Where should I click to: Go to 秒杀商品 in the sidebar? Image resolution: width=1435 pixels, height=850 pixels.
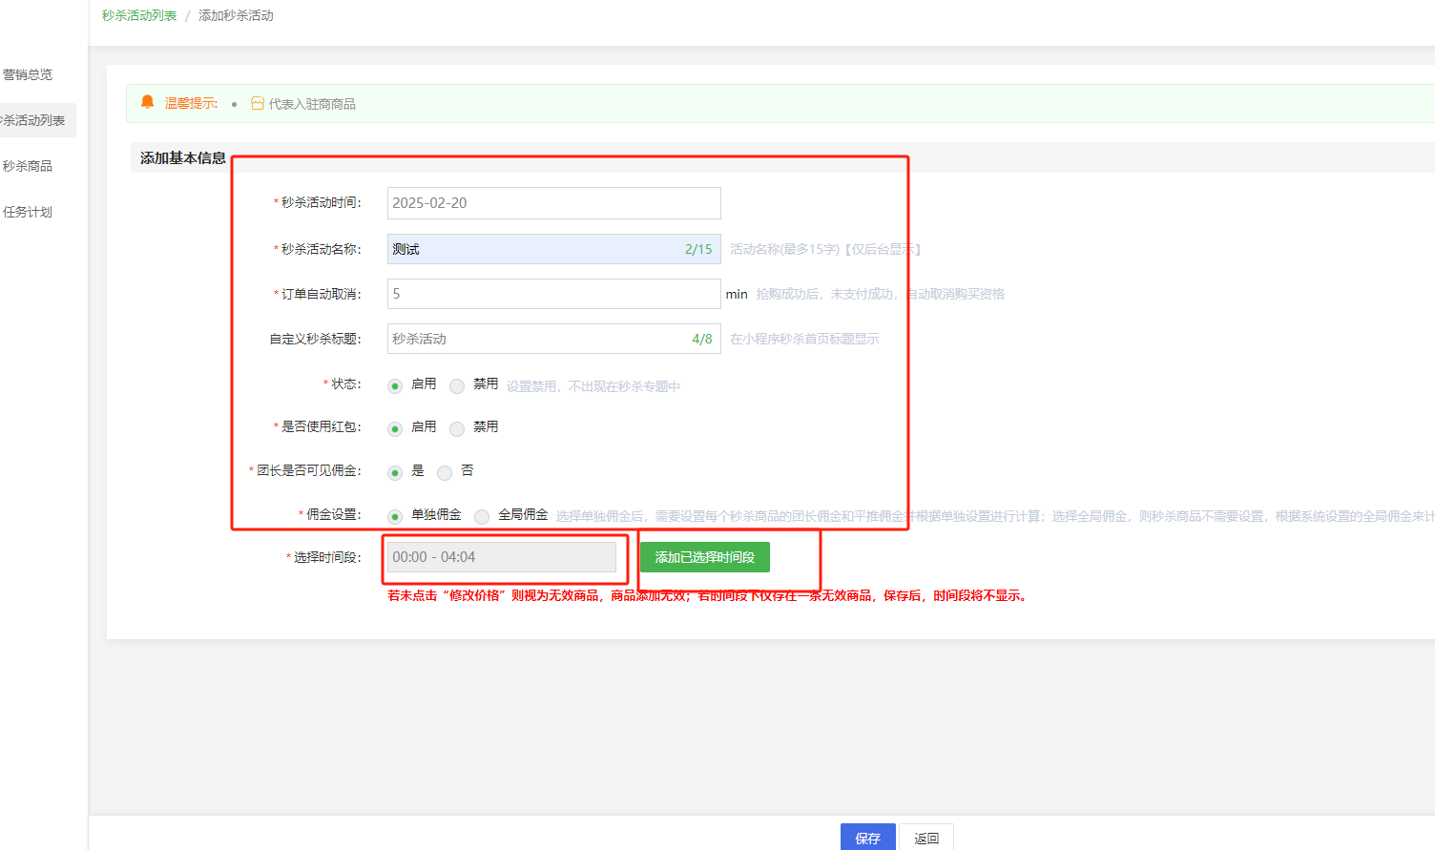(28, 166)
